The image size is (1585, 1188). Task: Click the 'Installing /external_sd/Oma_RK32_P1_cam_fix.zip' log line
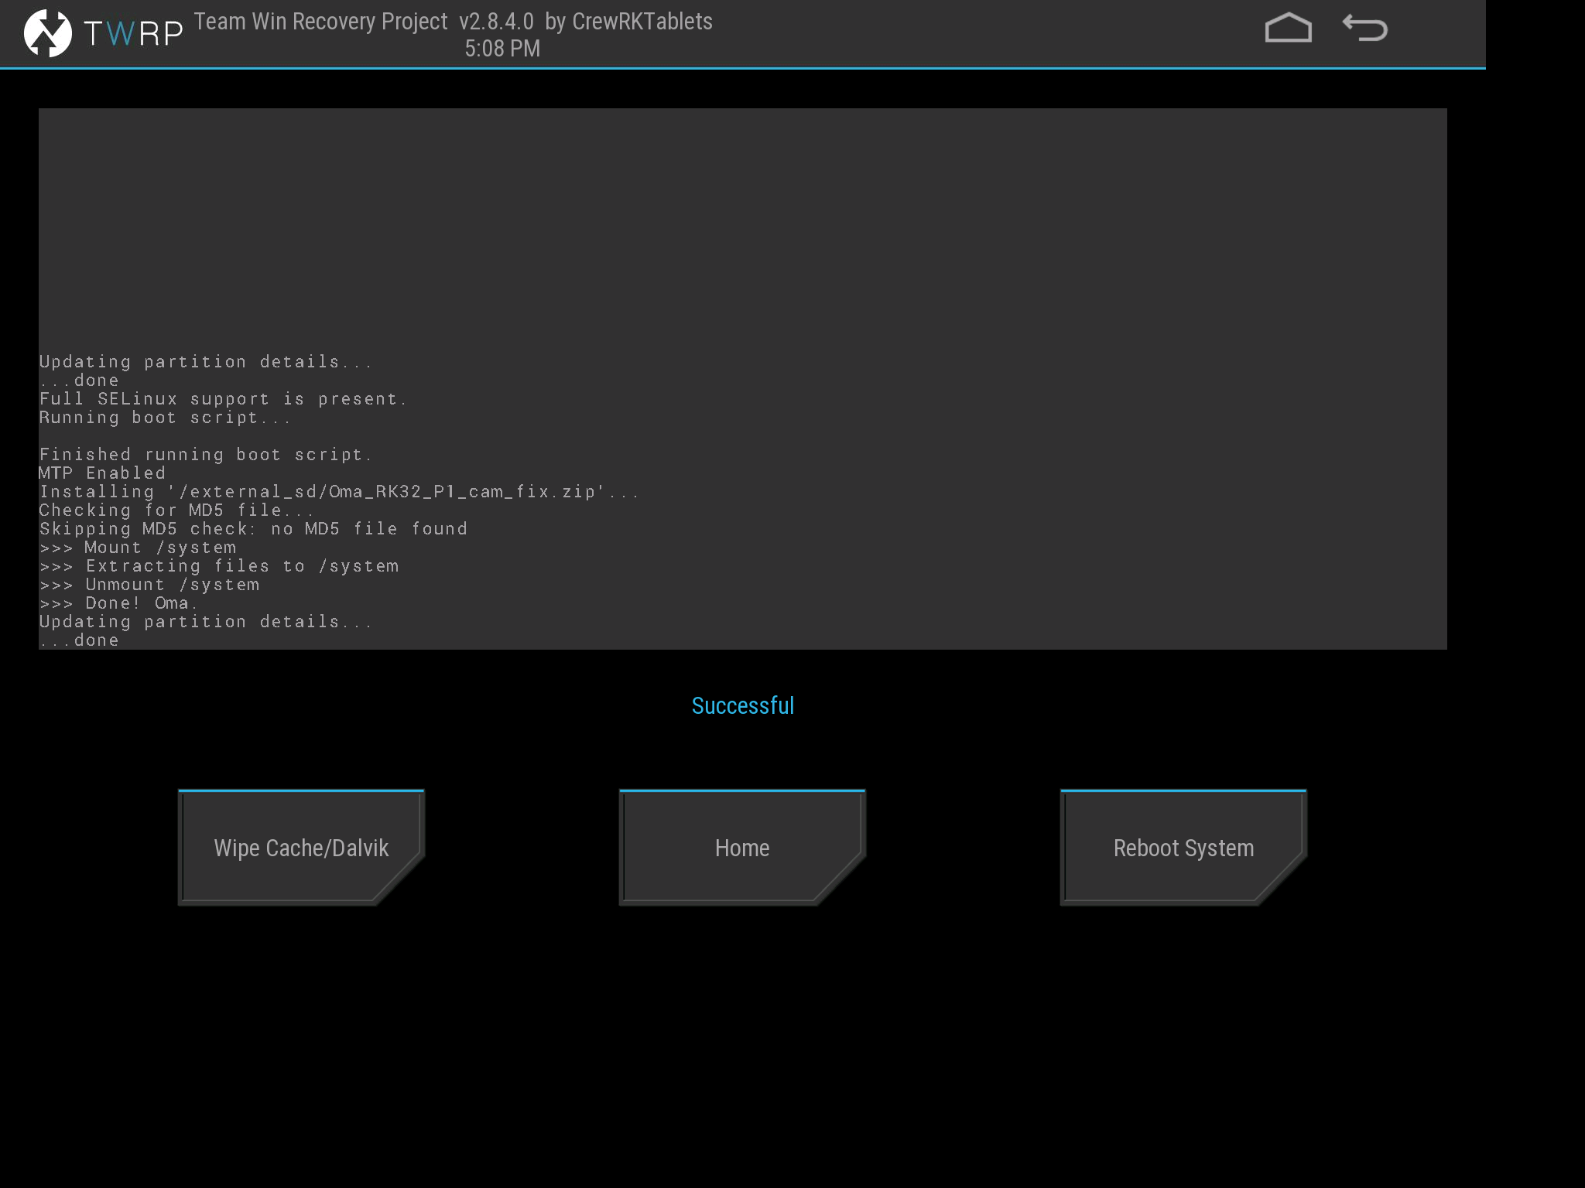(339, 492)
